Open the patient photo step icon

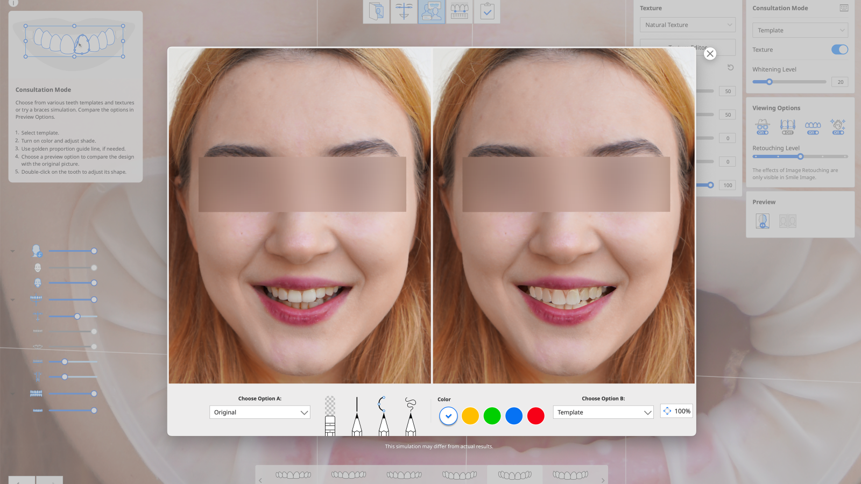376,11
